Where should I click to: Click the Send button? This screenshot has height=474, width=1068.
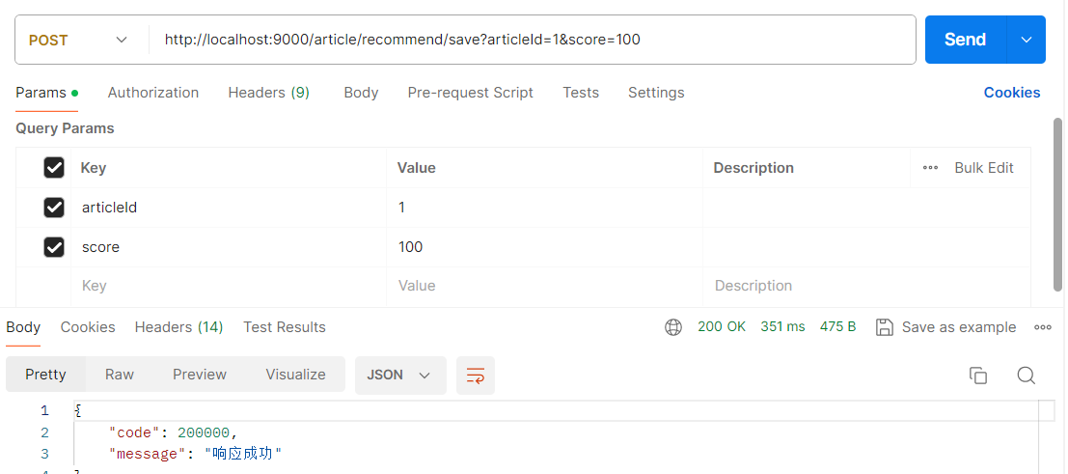click(965, 40)
